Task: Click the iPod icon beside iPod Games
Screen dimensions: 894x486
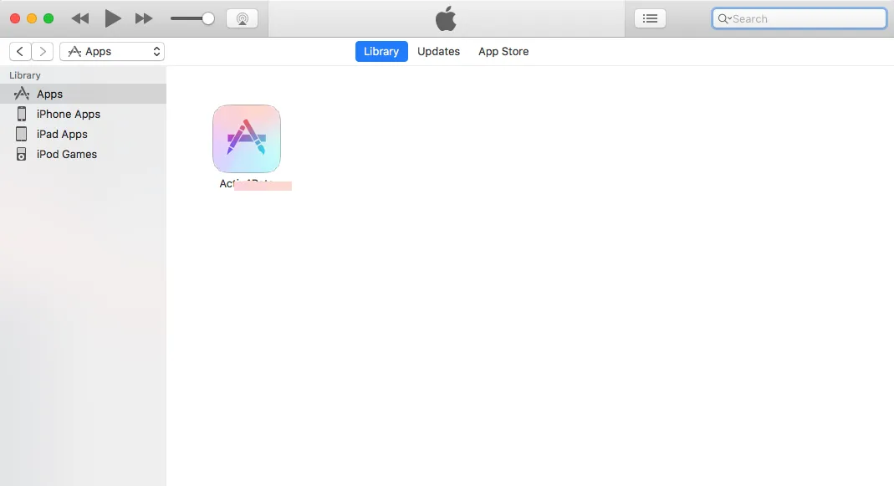Action: pos(21,154)
